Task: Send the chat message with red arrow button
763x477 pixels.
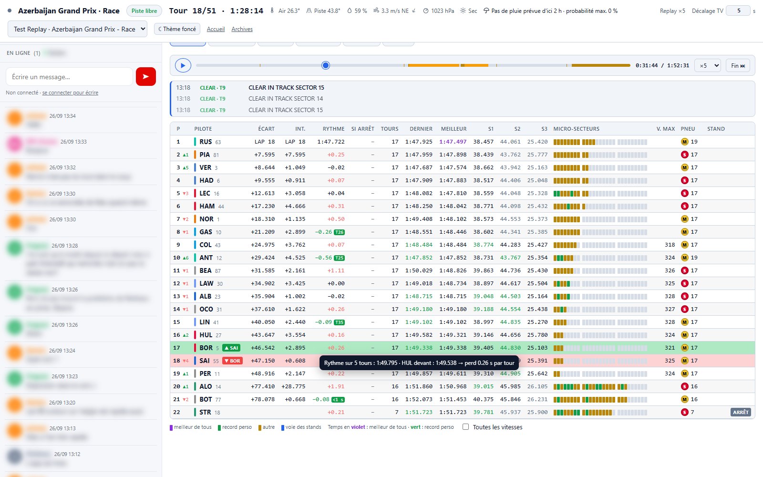Action: tap(146, 76)
